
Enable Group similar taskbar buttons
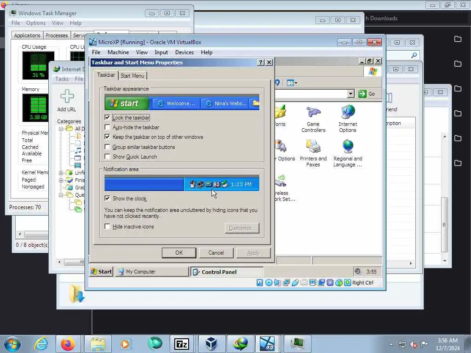point(107,147)
